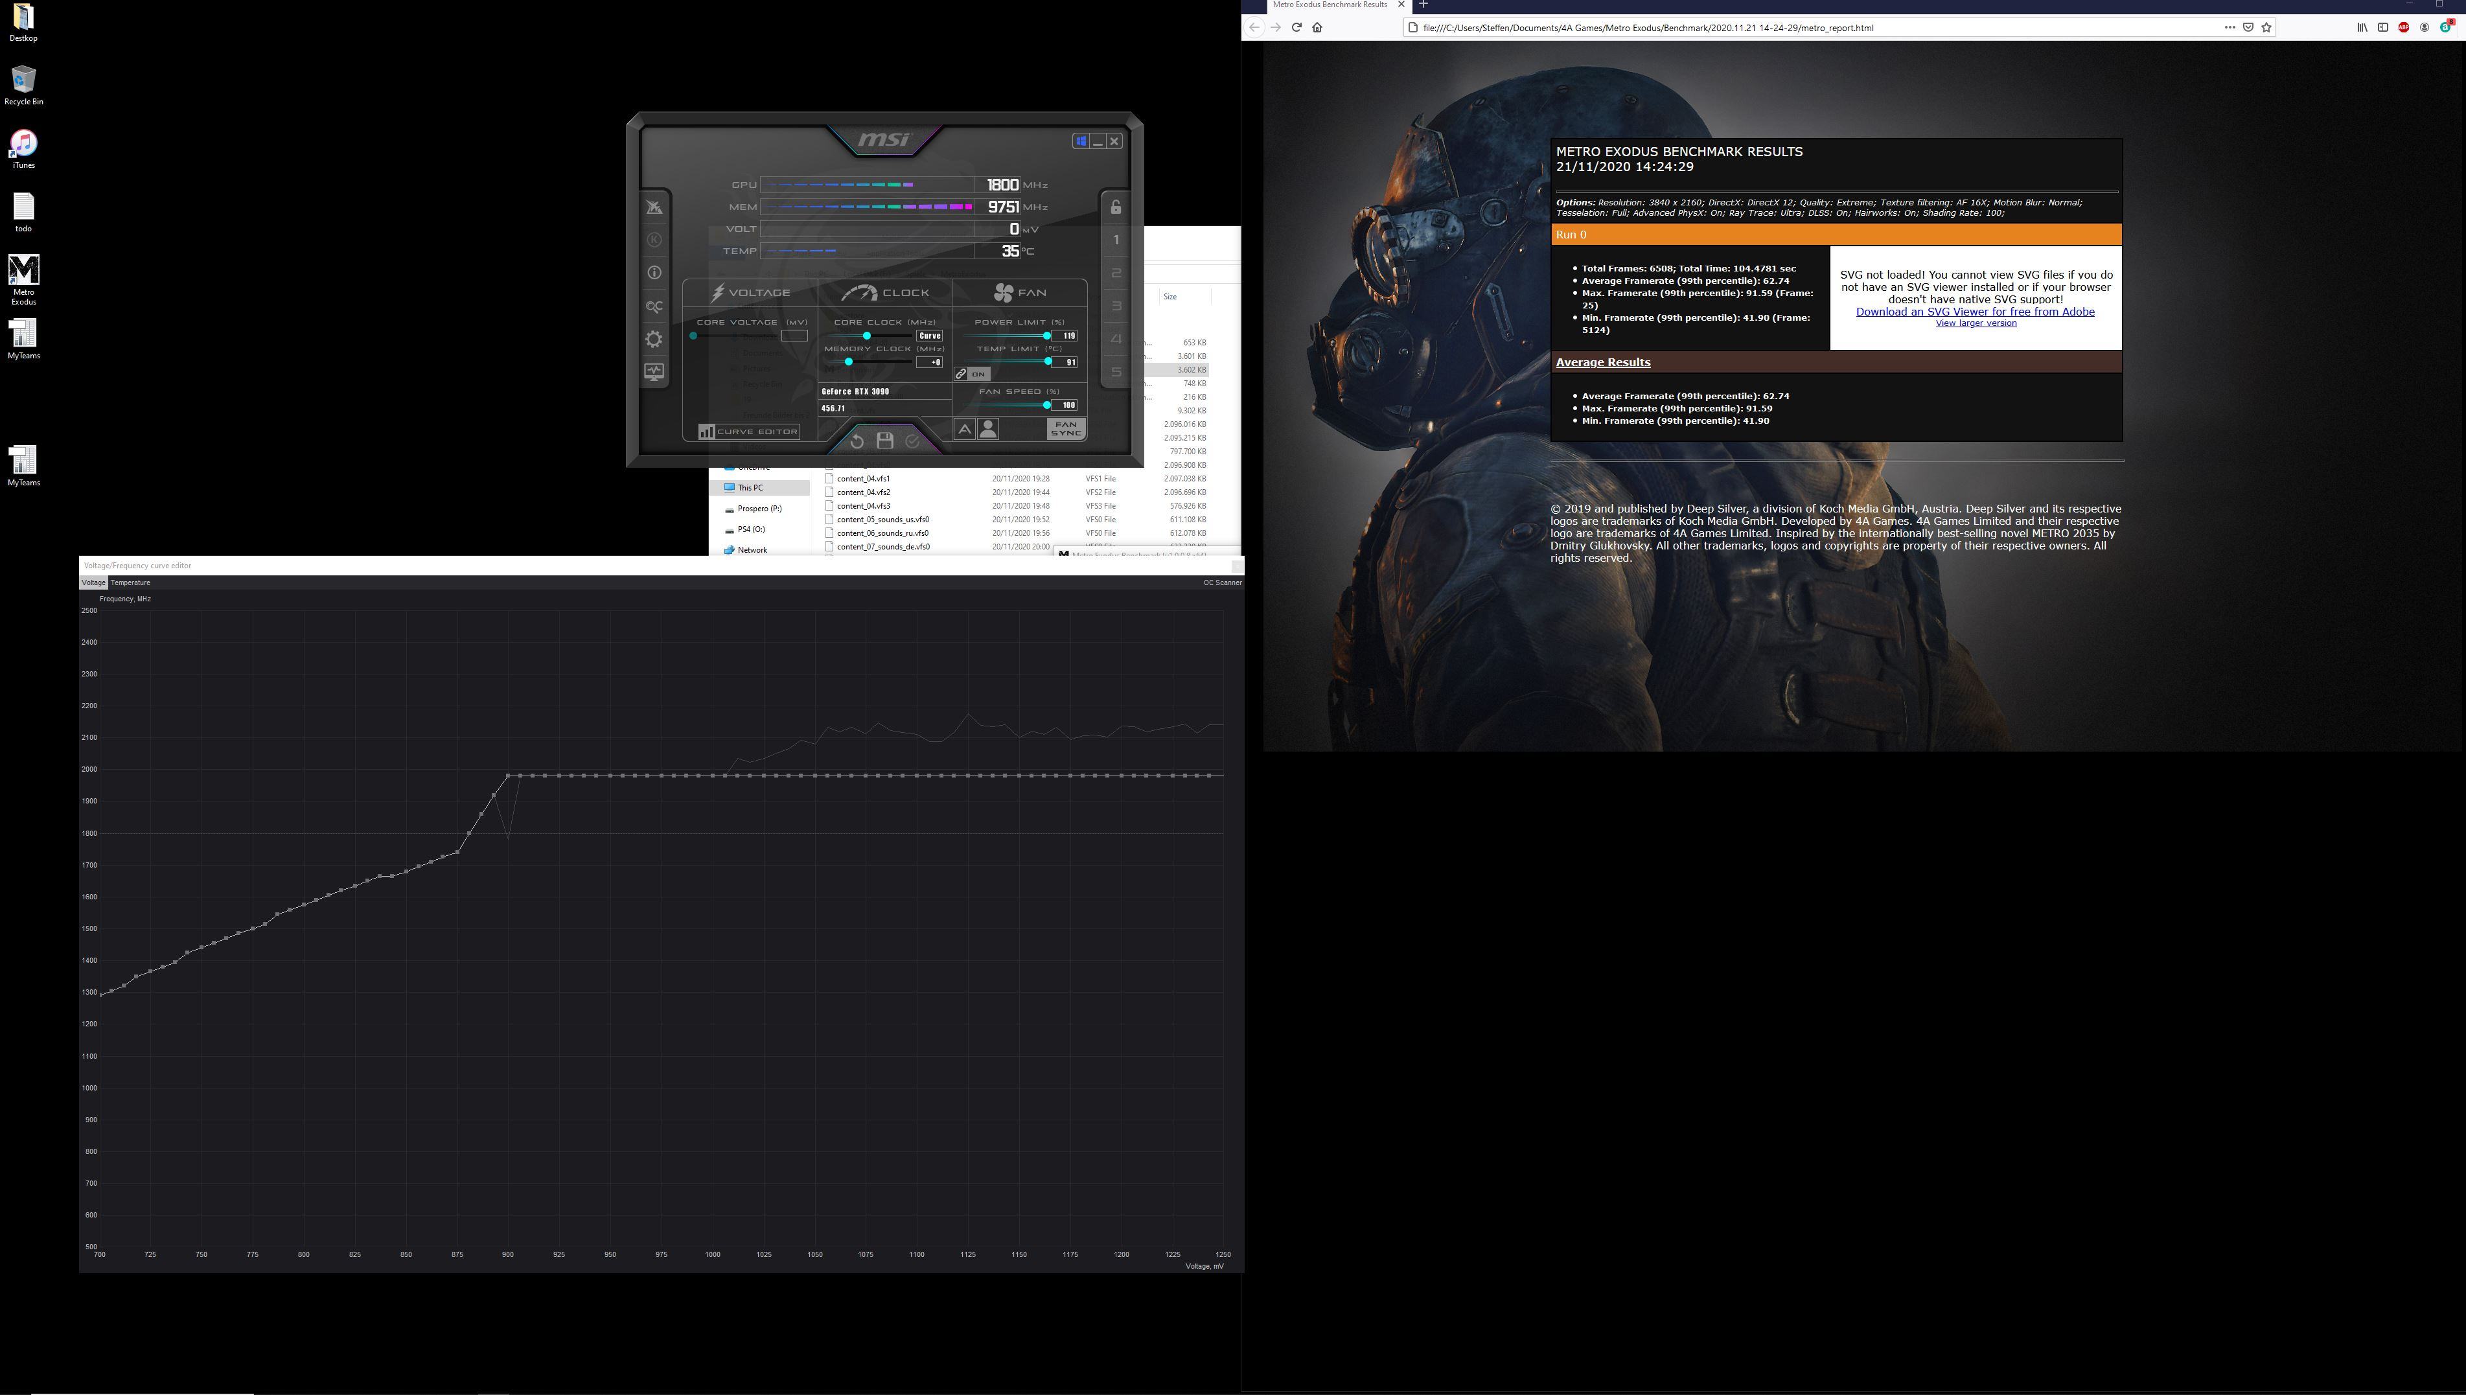Reload the Metro Exodus report page
This screenshot has height=1395, width=2466.
1296,27
